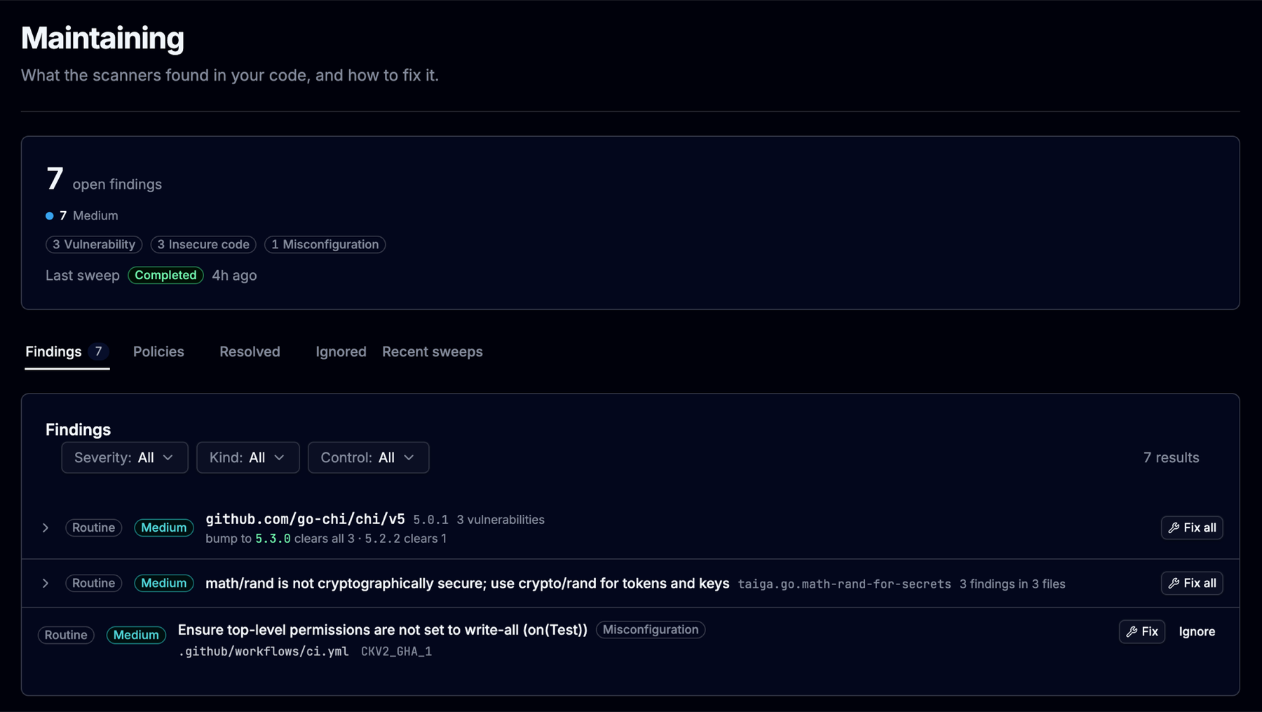Open the Kind filter dropdown
The height and width of the screenshot is (712, 1262).
point(248,457)
